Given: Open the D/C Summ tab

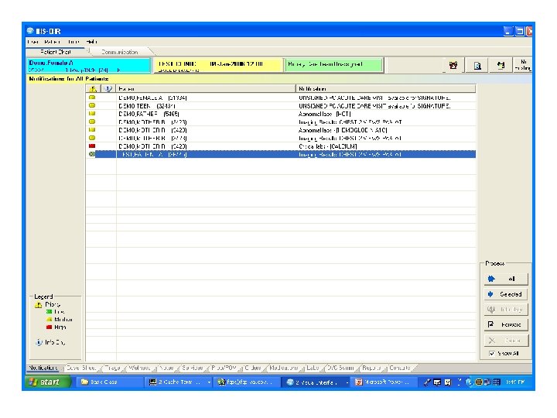Looking at the screenshot, I should tap(340, 368).
